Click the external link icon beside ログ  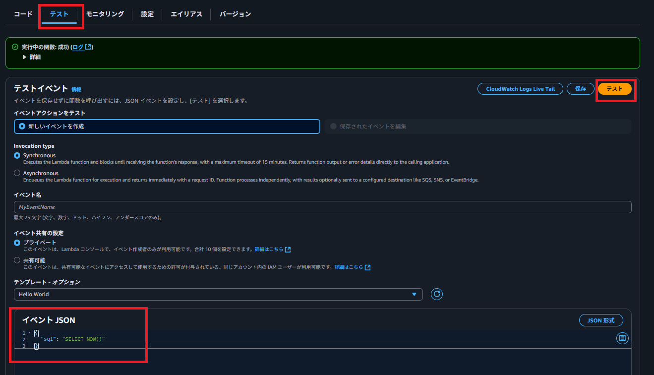(88, 47)
